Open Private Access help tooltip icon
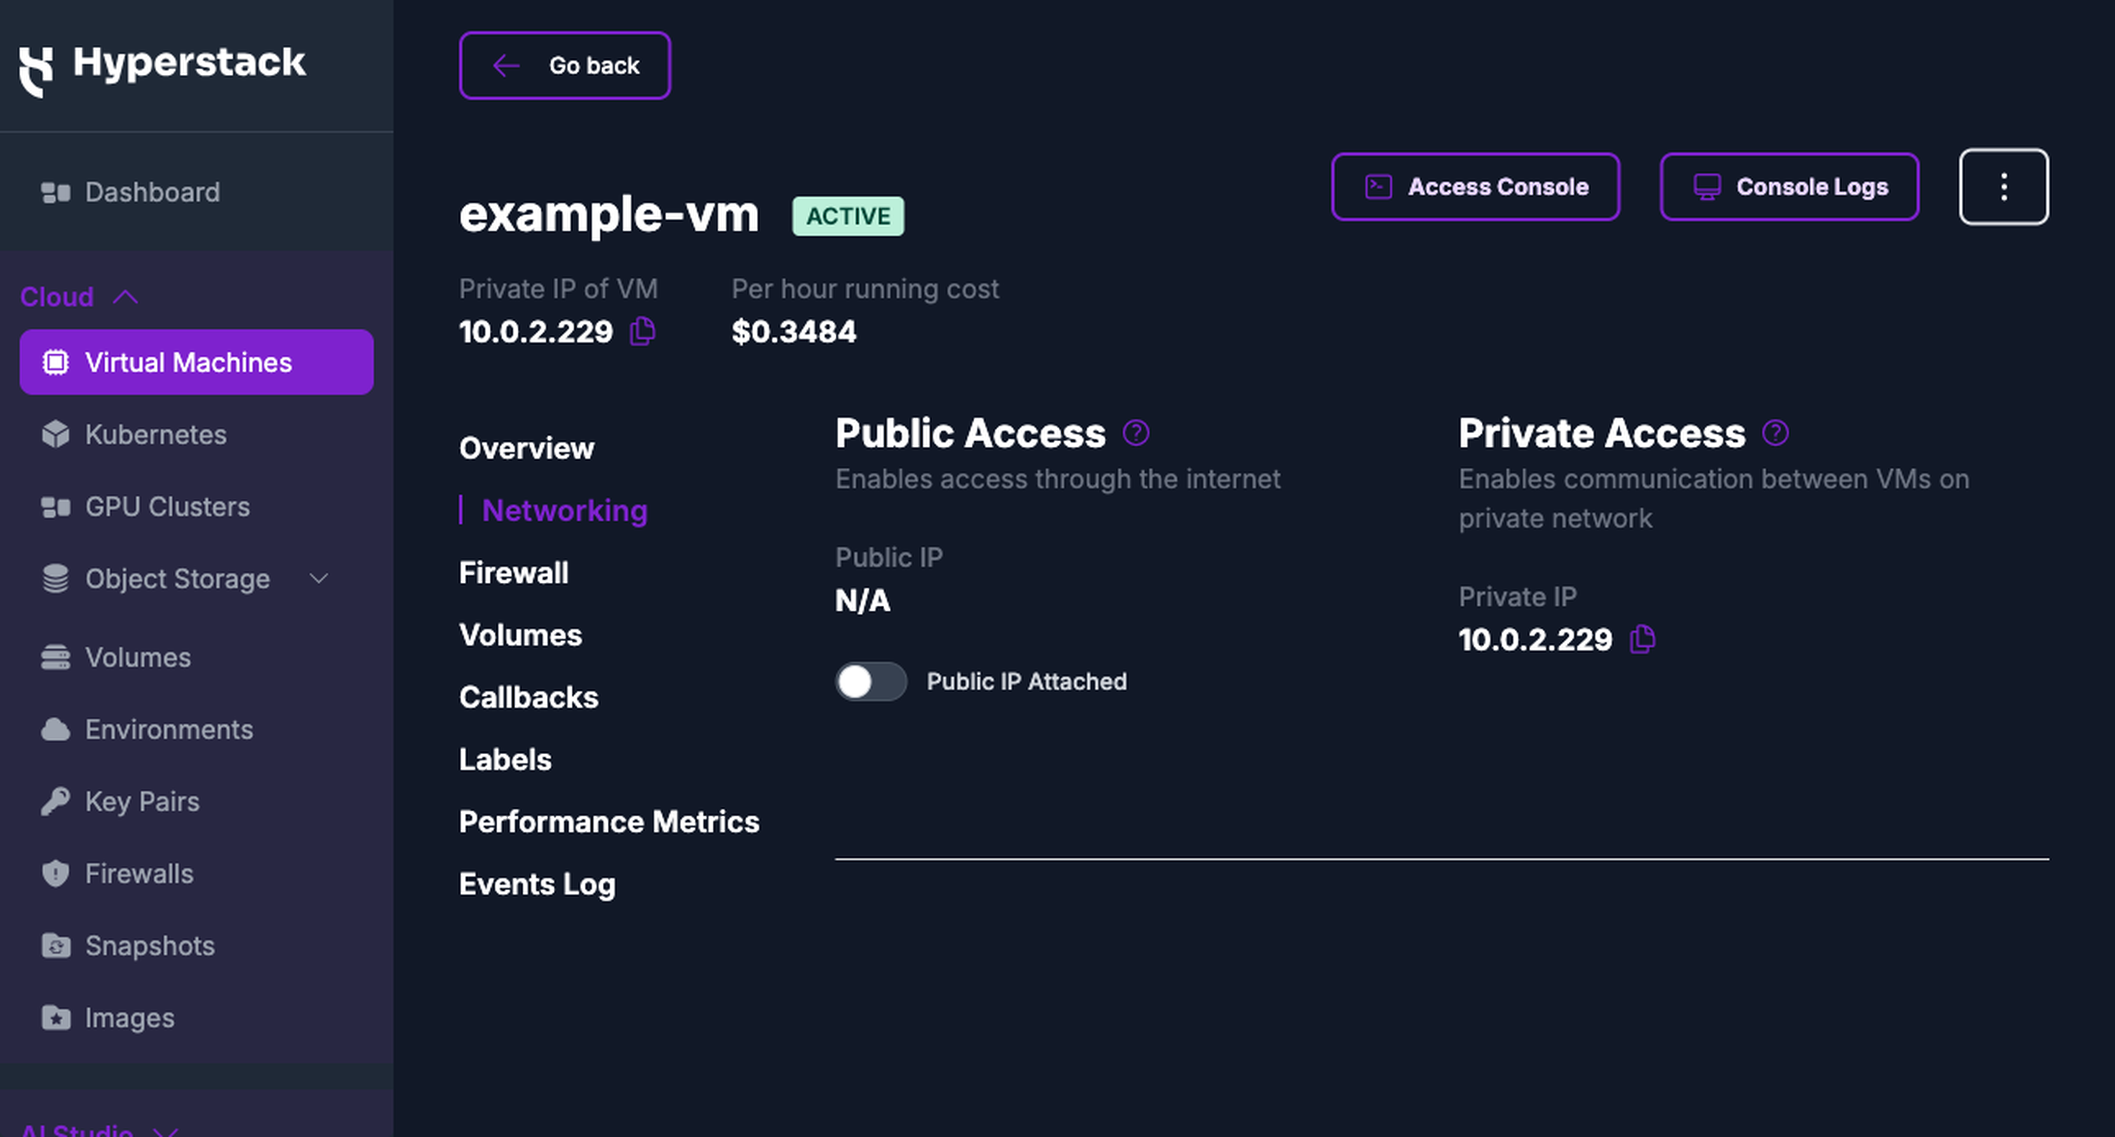The width and height of the screenshot is (2115, 1137). tap(1775, 432)
